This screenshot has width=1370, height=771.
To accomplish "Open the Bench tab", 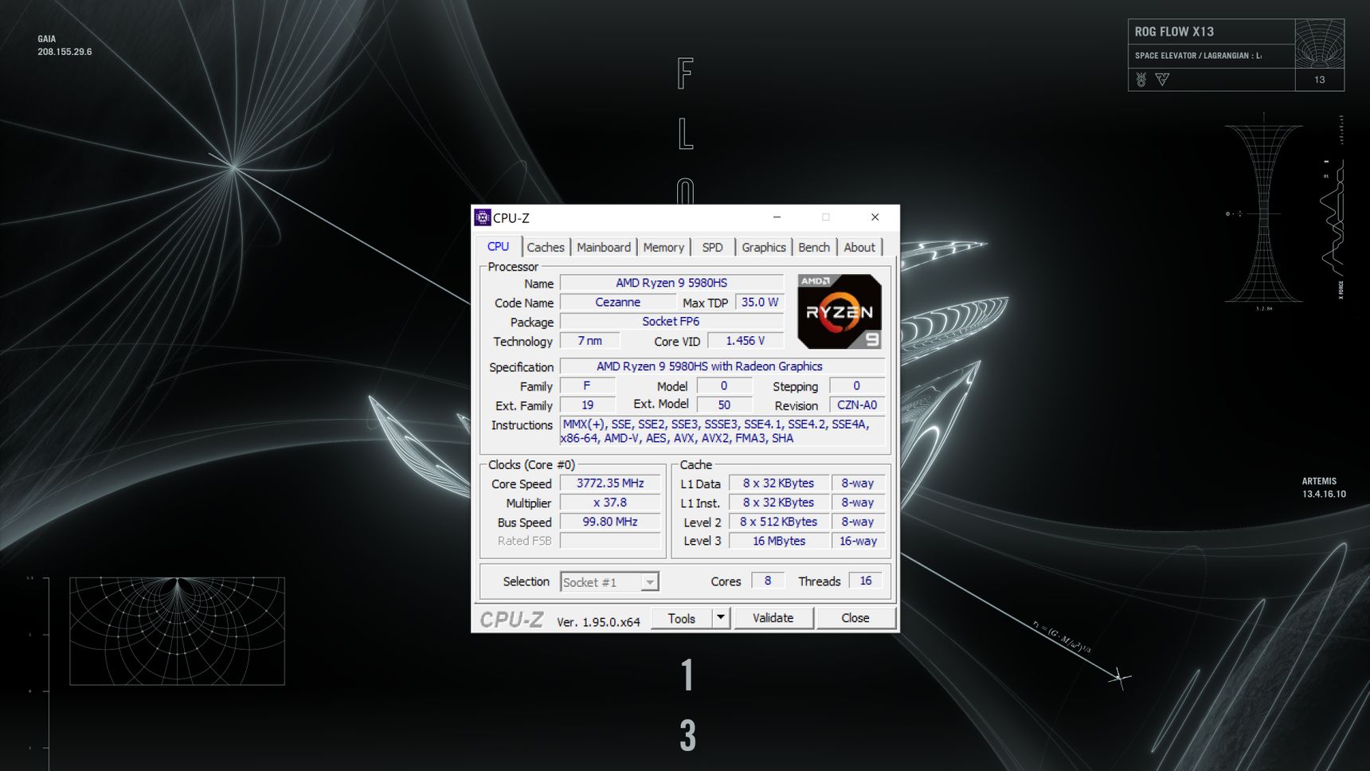I will click(x=814, y=247).
